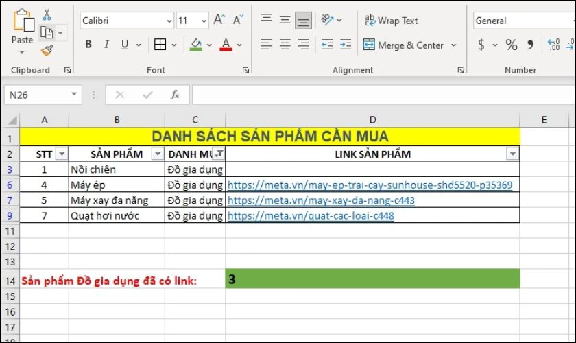This screenshot has height=343, width=576.
Task: Select cell Nồi chiên
Action: pos(117,169)
